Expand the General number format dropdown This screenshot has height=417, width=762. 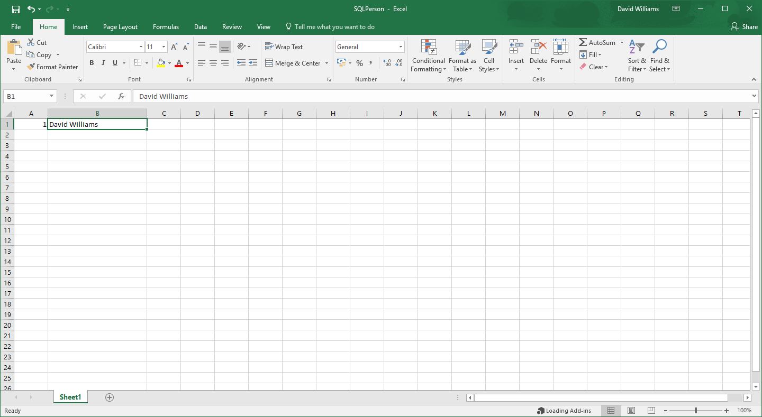pos(401,47)
